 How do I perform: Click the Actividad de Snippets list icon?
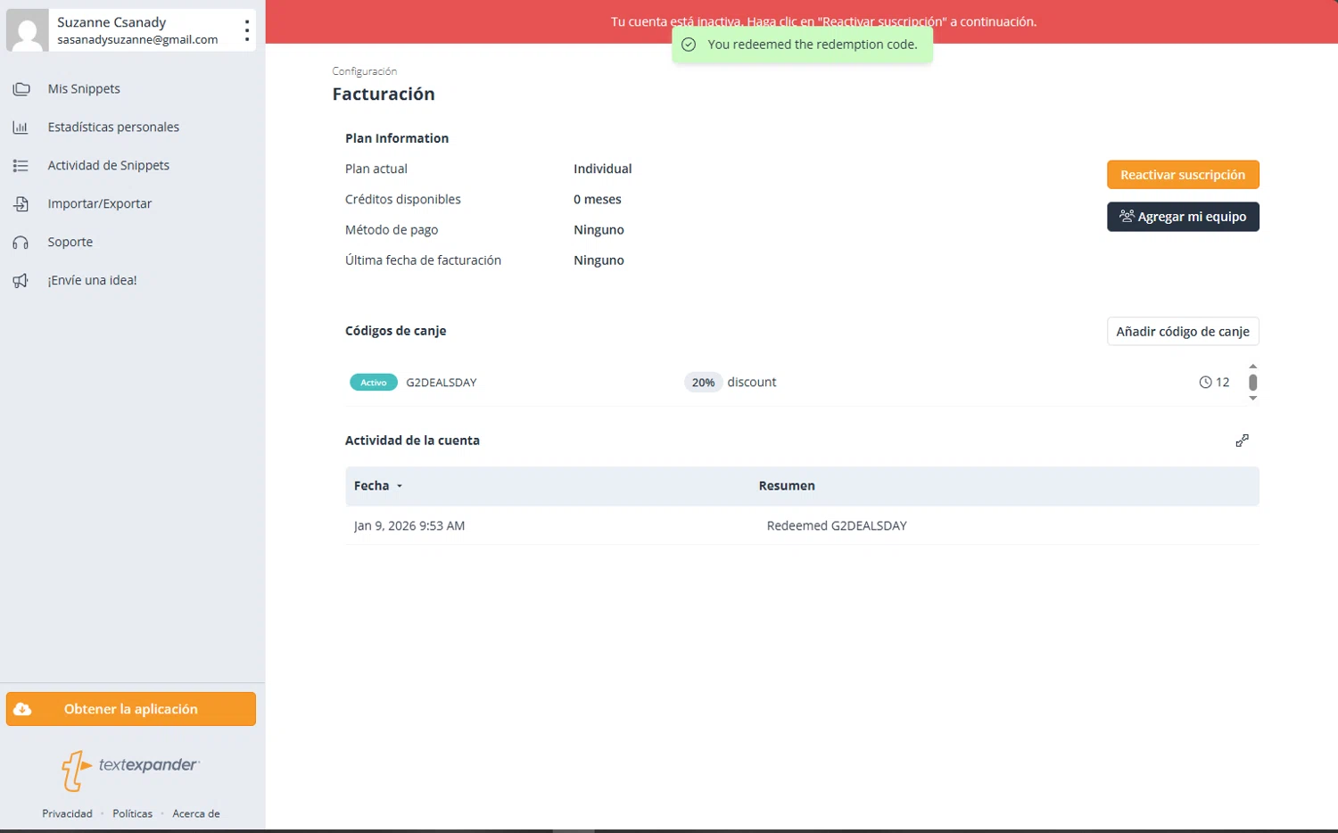pyautogui.click(x=21, y=166)
